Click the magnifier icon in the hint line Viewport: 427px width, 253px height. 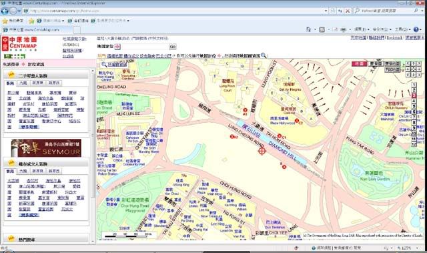[x=264, y=55]
